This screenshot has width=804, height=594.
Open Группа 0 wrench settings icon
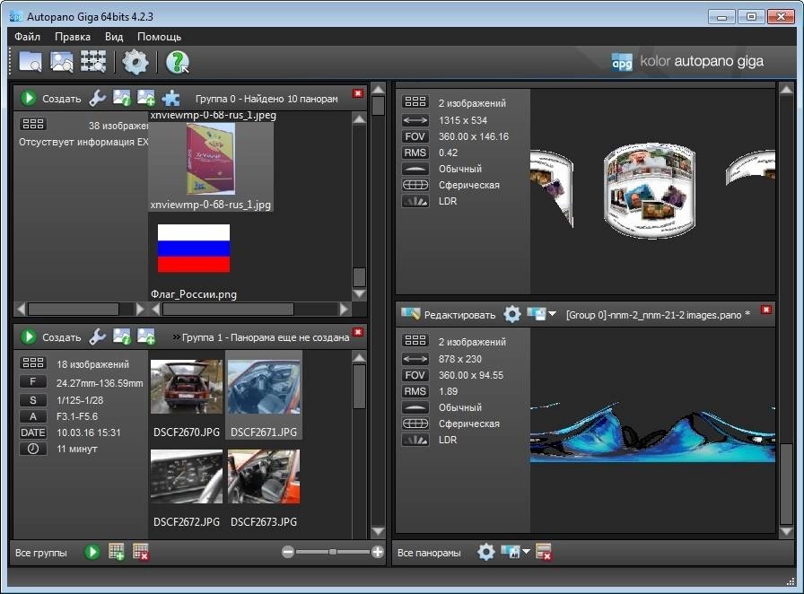coord(98,98)
